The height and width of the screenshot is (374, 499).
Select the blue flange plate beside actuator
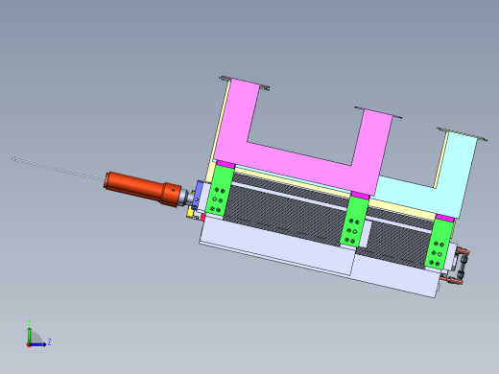[197, 196]
